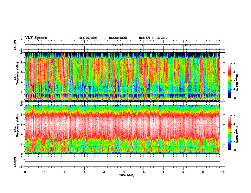Click the ch.1 color bar PSD unit label
This screenshot has width=251, height=193.
pyautogui.click(x=237, y=82)
